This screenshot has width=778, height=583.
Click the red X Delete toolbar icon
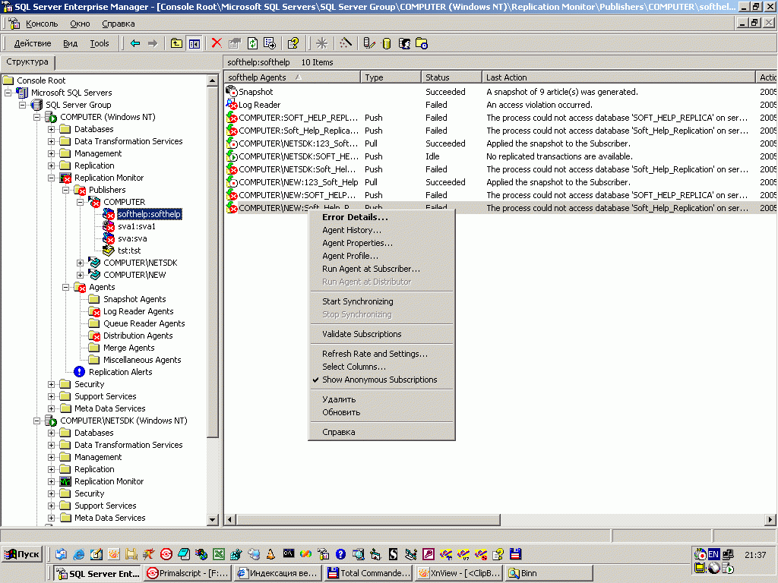click(217, 43)
